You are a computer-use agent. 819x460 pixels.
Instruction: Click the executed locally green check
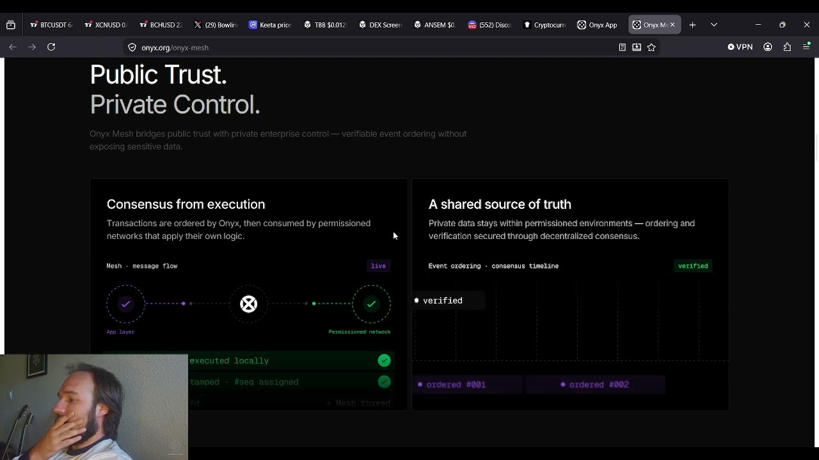pyautogui.click(x=384, y=360)
